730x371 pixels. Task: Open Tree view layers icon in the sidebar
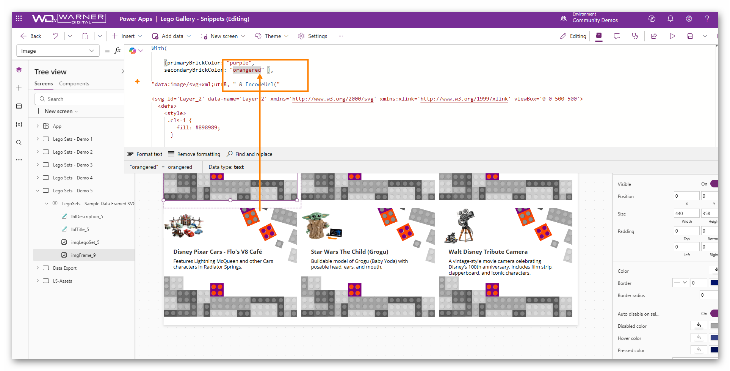pos(19,70)
